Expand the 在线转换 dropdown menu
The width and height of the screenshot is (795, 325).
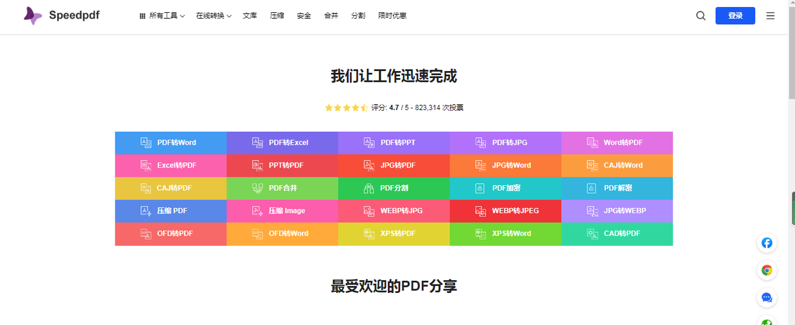tap(214, 15)
